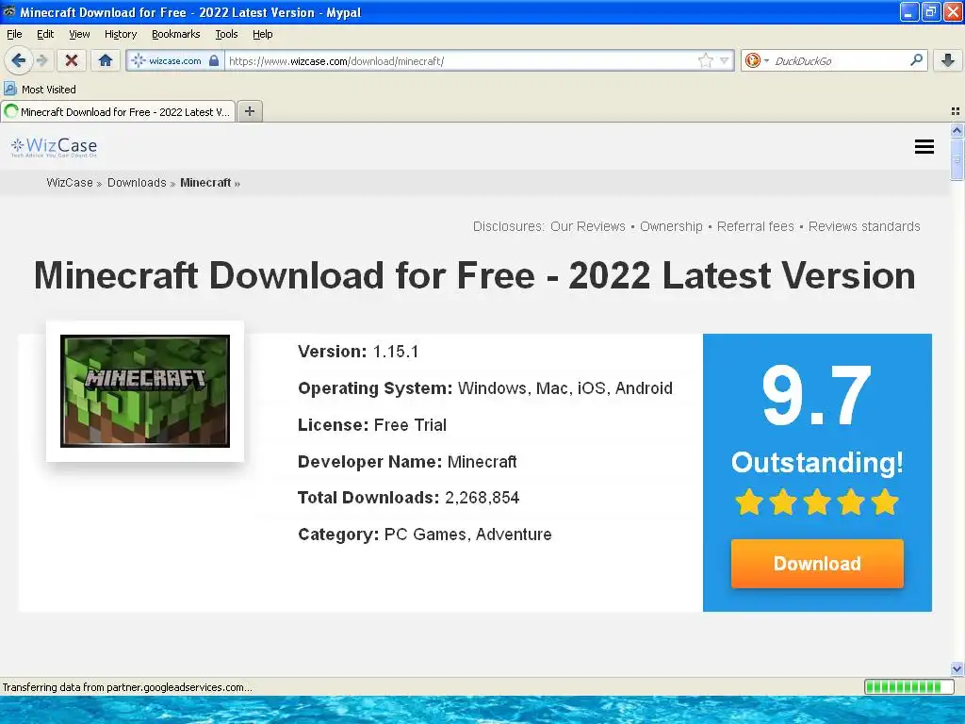
Task: Open the Edit menu
Action: 45,35
